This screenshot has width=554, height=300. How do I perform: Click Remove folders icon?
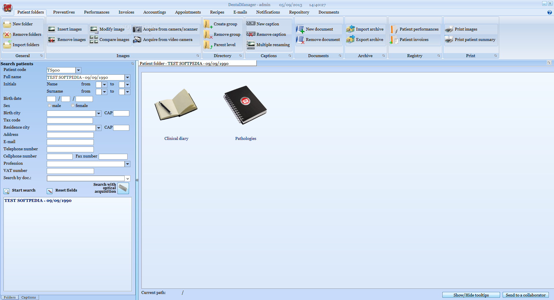(7, 35)
